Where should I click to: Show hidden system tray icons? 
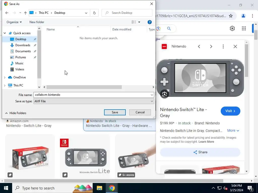pos(213,188)
